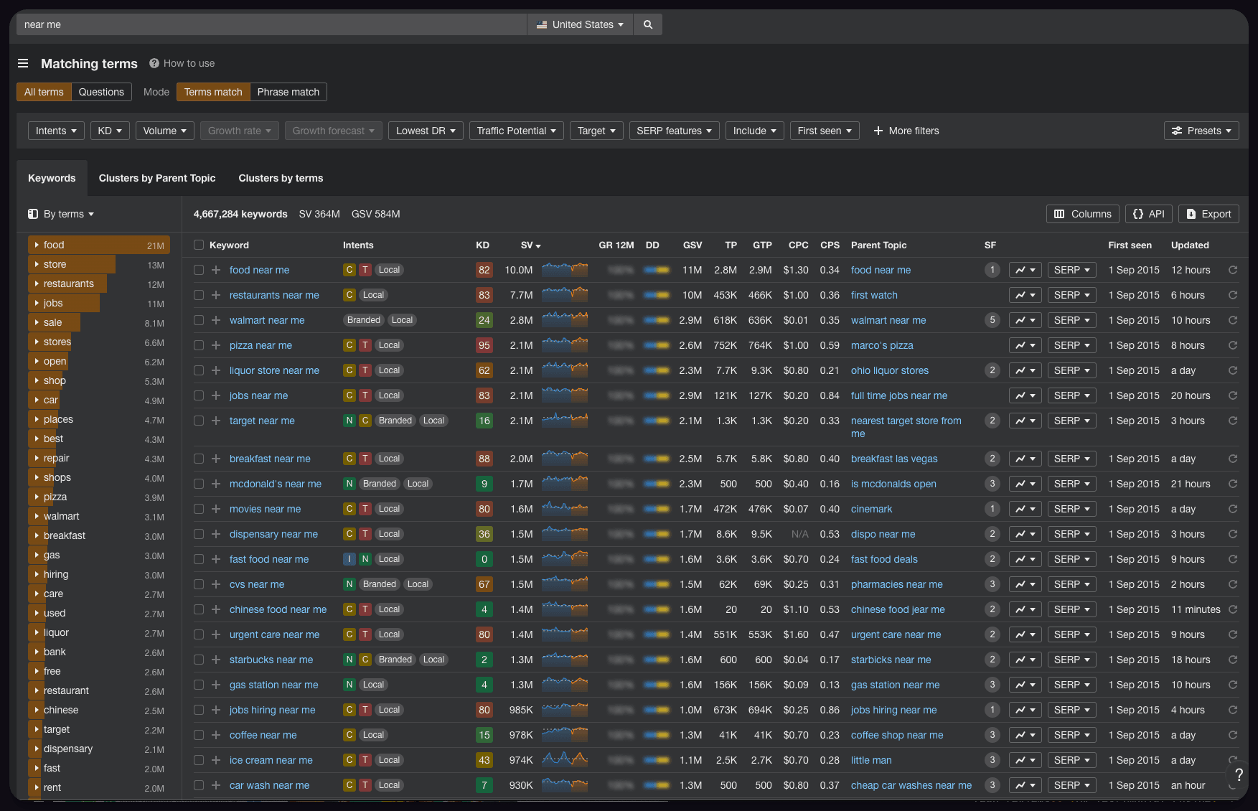Click the More filters button
The height and width of the screenshot is (811, 1258).
pyautogui.click(x=906, y=131)
